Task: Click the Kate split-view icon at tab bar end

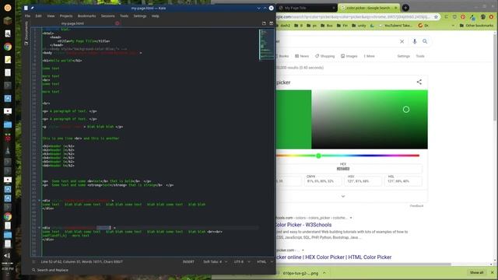Action: [x=272, y=23]
